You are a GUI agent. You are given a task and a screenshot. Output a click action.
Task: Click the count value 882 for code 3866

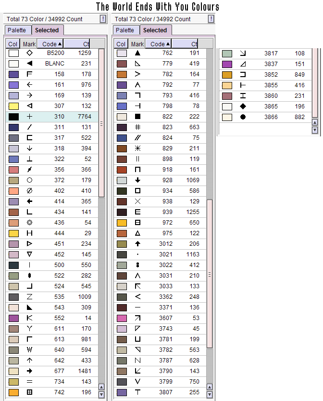[x=299, y=117]
